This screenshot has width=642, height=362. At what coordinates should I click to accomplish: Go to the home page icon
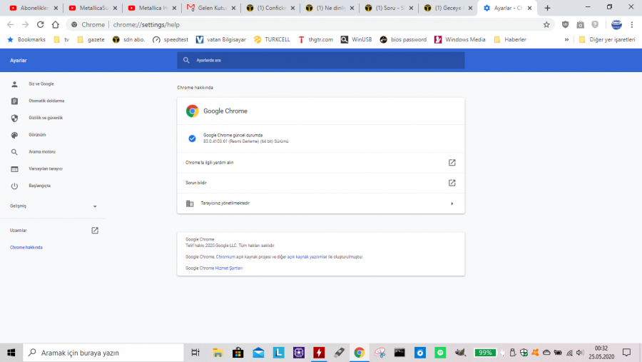55,24
